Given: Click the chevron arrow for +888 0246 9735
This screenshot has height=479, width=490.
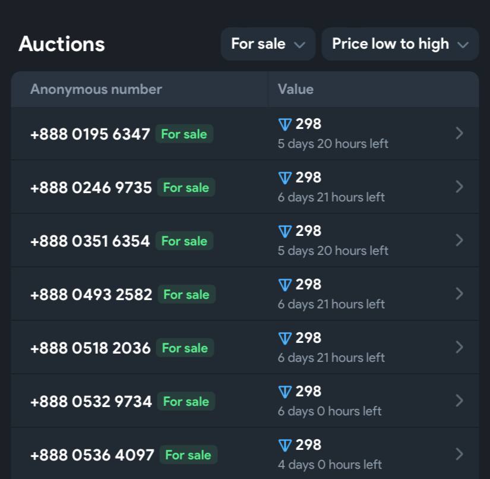Looking at the screenshot, I should [459, 187].
